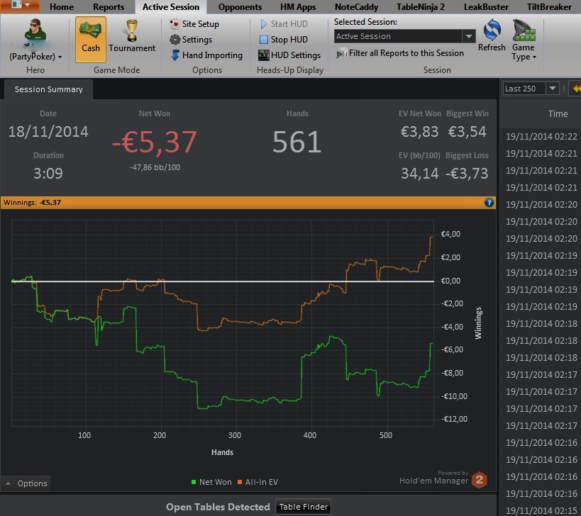
Task: Open HUD Settings
Action: click(x=289, y=55)
